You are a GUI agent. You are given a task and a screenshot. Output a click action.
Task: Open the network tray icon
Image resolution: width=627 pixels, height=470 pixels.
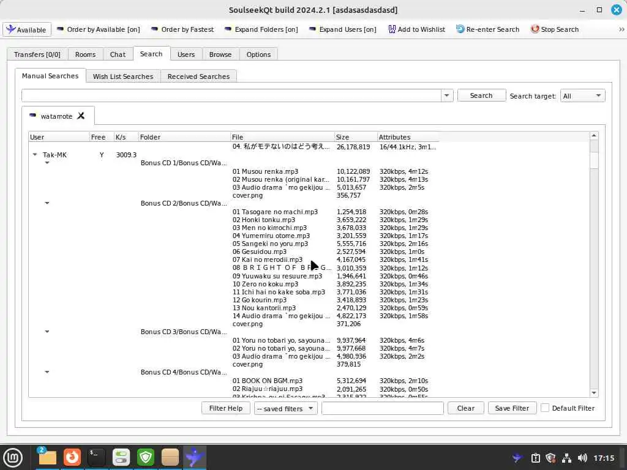click(x=566, y=458)
